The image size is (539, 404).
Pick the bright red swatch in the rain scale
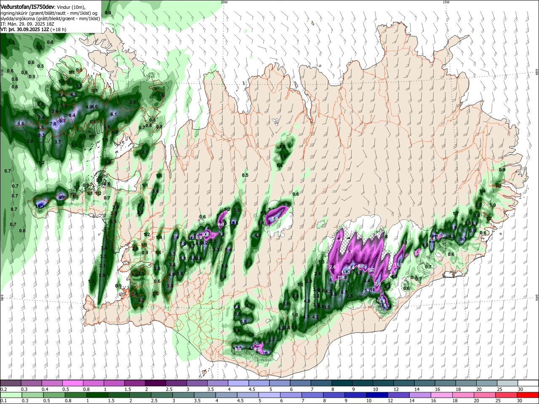coord(528,395)
